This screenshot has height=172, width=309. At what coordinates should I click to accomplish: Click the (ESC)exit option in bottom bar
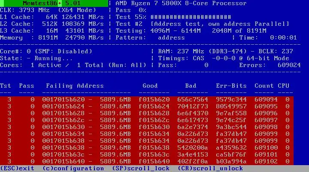click(17, 169)
